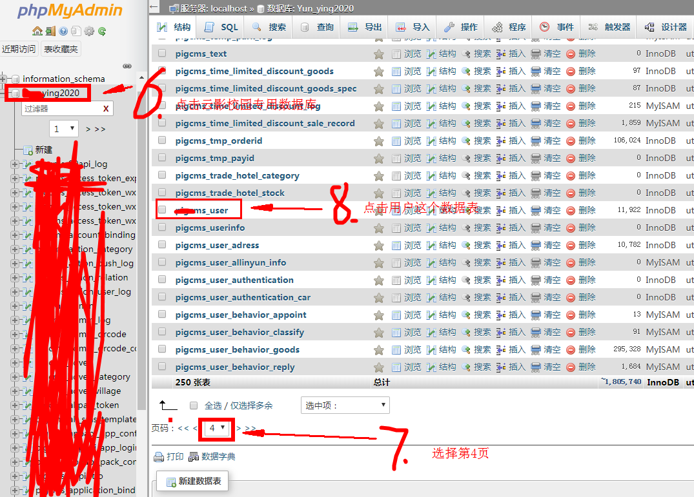Screen dimensions: 694x497
Task: Tick the checkbox for pigcms_userinfo
Action: [162, 227]
